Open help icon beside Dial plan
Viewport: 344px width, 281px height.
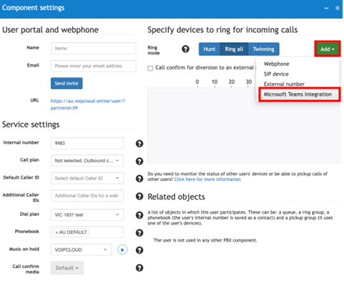click(139, 215)
